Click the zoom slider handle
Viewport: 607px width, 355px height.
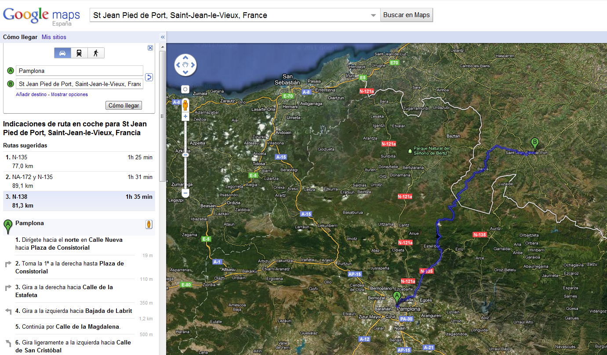click(x=185, y=154)
